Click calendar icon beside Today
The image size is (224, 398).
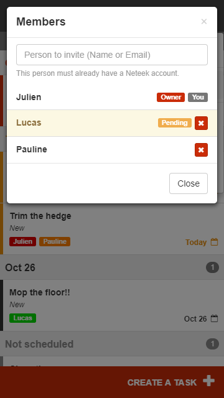(x=215, y=242)
